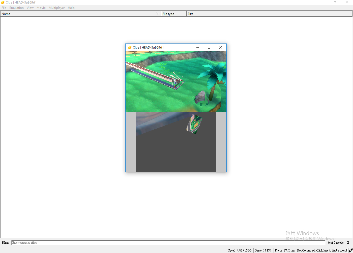Click the sort arrow in Name header
The image size is (353, 253).
[x=158, y=14]
